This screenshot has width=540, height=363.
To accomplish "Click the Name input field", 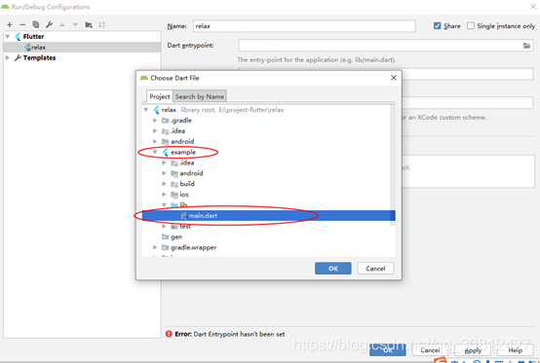I will (304, 26).
